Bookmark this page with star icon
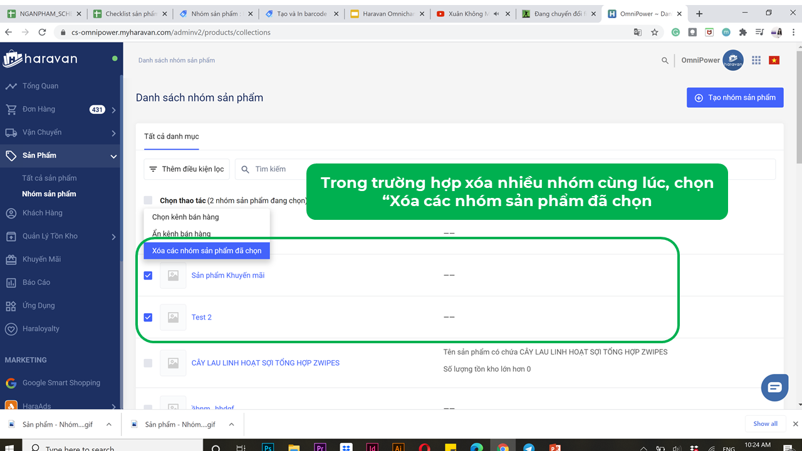This screenshot has height=451, width=802. click(x=655, y=32)
